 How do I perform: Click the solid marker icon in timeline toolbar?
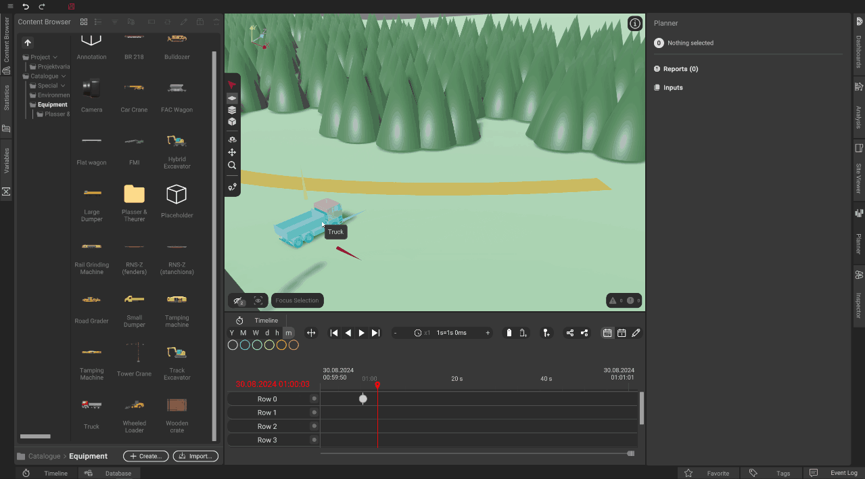click(x=509, y=333)
